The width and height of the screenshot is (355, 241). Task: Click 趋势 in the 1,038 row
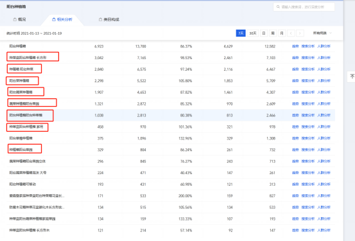click(x=295, y=116)
